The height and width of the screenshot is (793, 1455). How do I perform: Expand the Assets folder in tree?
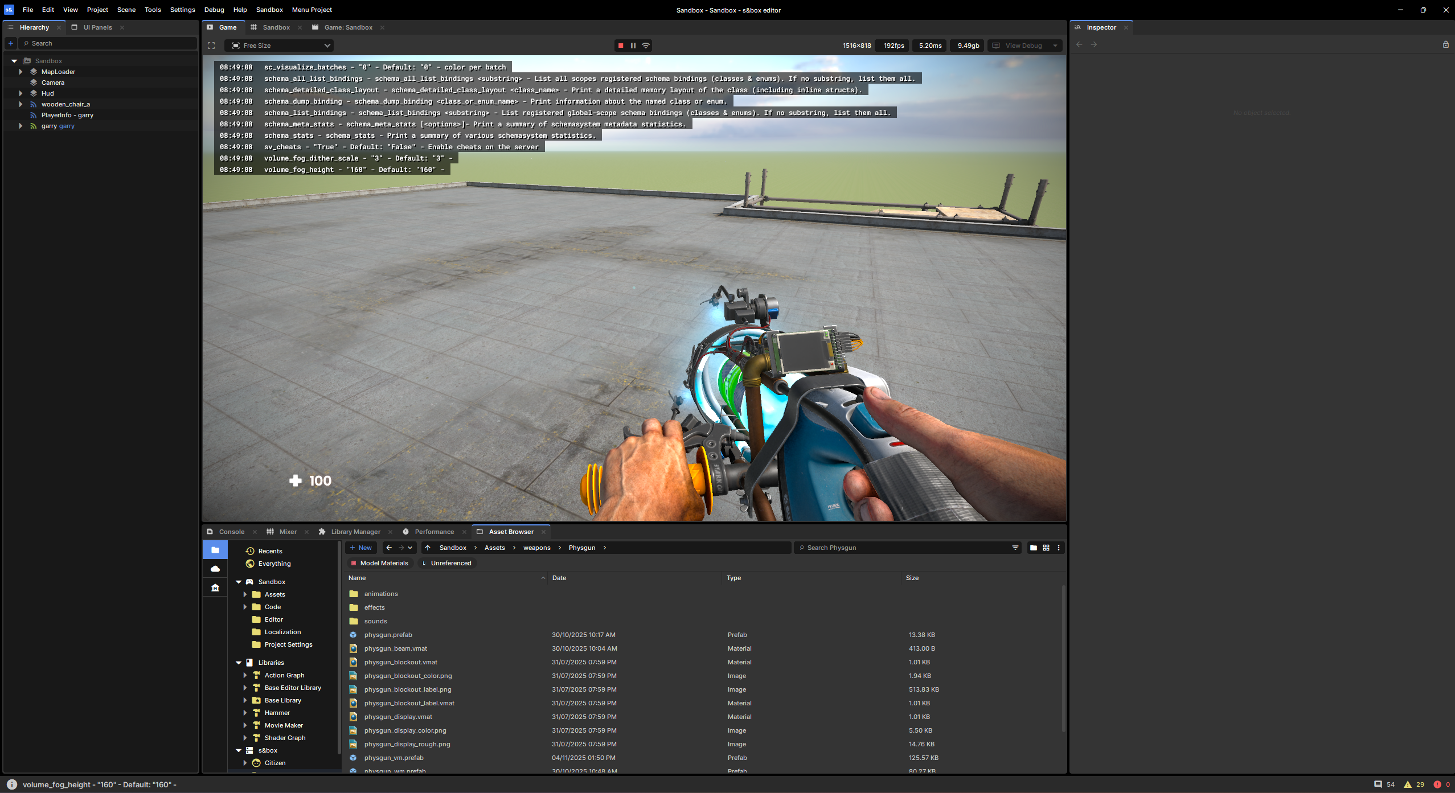(245, 594)
